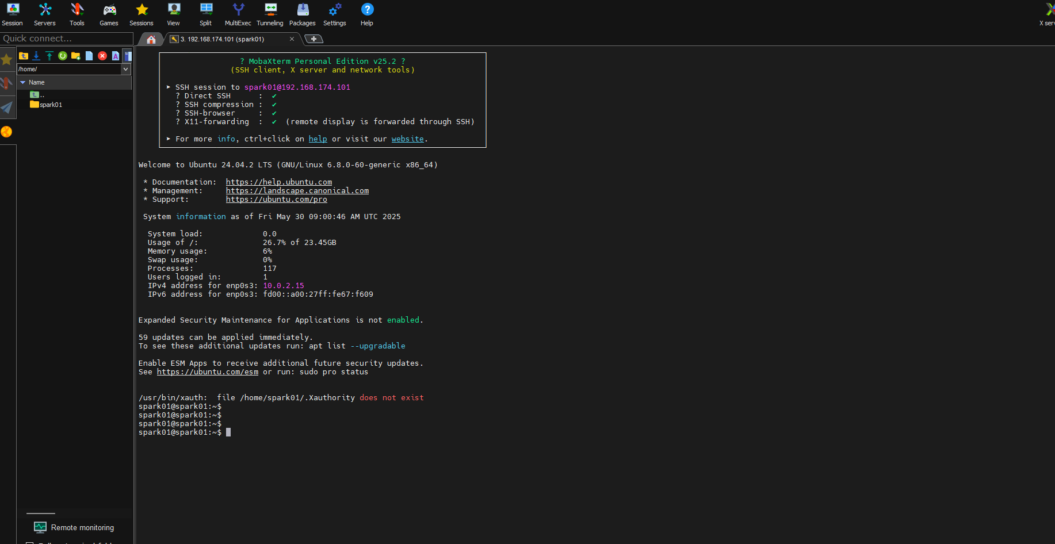This screenshot has width=1055, height=544.
Task: Click the website link in banner
Action: tap(407, 139)
